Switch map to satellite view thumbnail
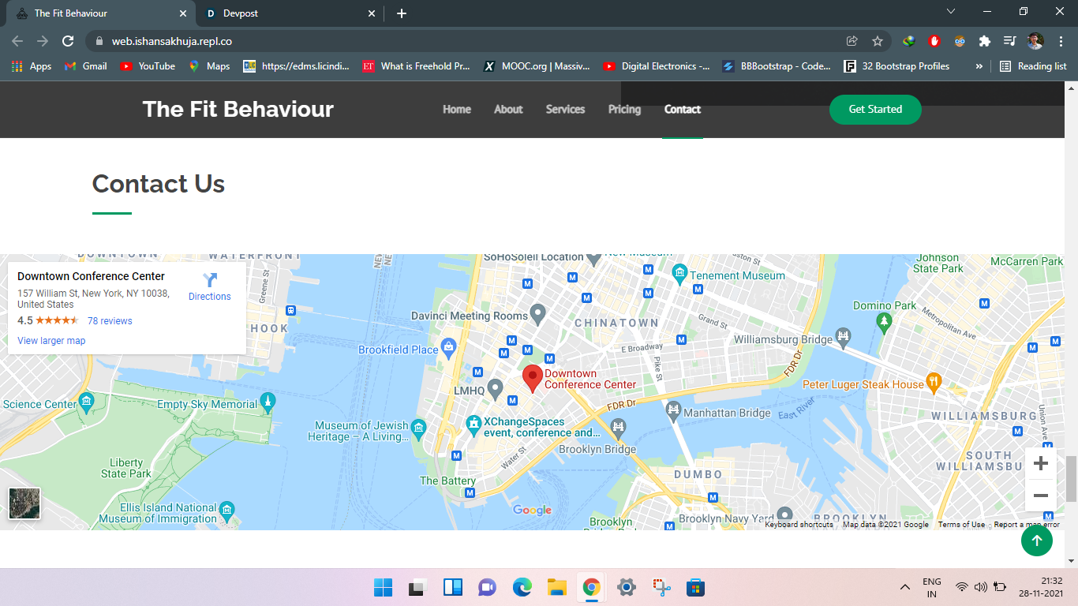1078x606 pixels. (x=24, y=503)
